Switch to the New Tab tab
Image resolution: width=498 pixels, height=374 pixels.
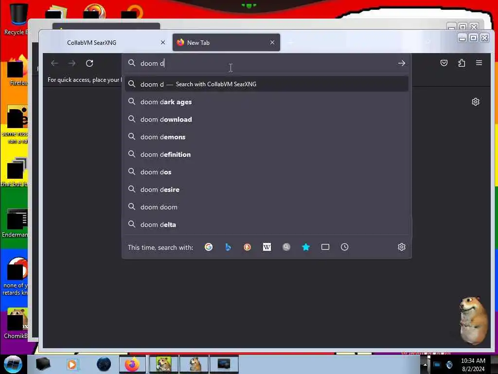coord(226,43)
